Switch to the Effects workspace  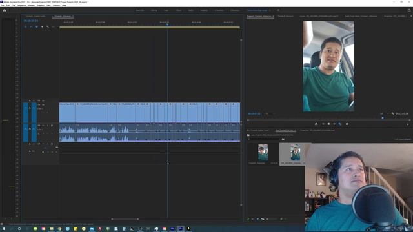click(178, 10)
